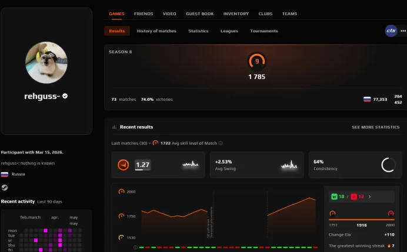Click the Avg Swing sparkline chart

click(289, 165)
